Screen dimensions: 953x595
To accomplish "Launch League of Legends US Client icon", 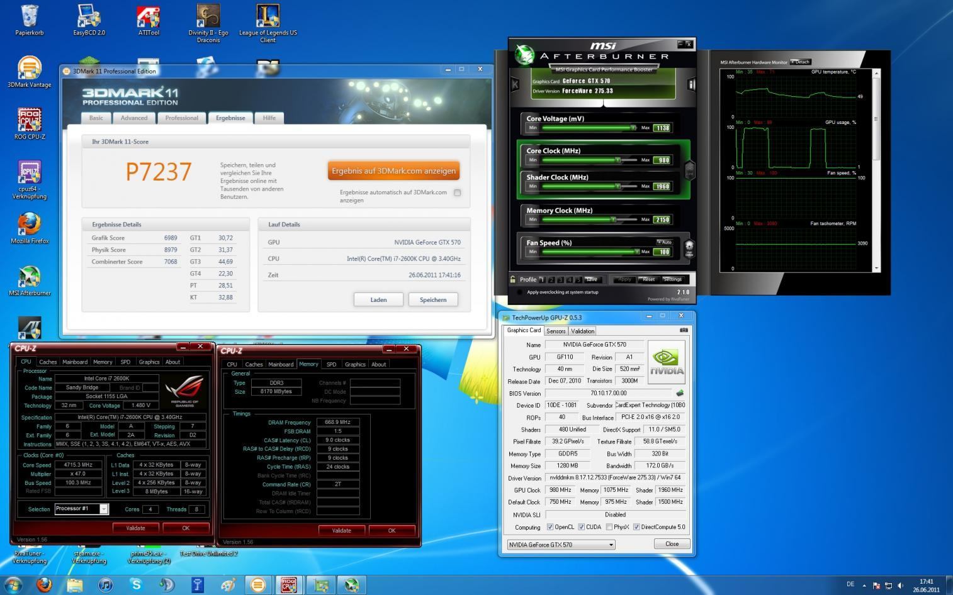I will (x=268, y=24).
